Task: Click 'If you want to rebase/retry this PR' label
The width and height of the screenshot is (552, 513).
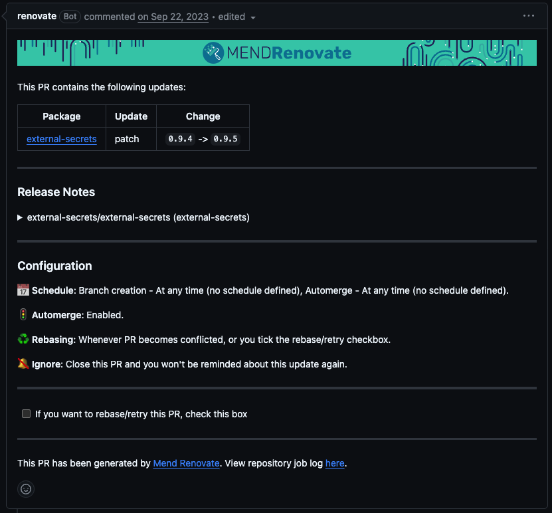Action: [x=141, y=414]
